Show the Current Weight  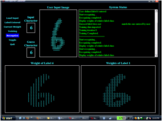pos(12,27)
